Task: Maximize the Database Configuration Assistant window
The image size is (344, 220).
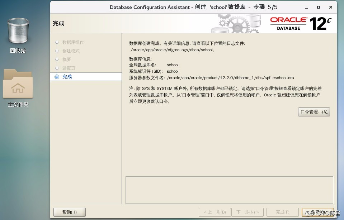Action: 318,7
